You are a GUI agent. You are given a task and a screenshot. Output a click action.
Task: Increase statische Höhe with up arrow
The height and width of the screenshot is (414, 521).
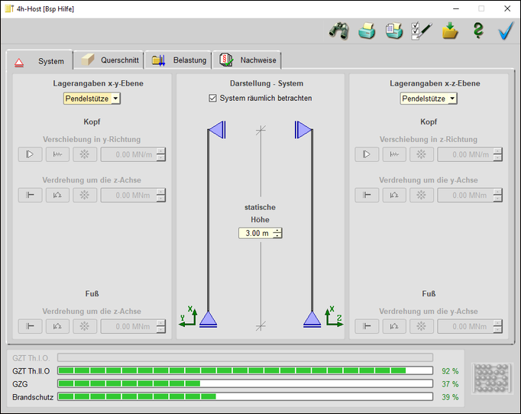(x=277, y=230)
